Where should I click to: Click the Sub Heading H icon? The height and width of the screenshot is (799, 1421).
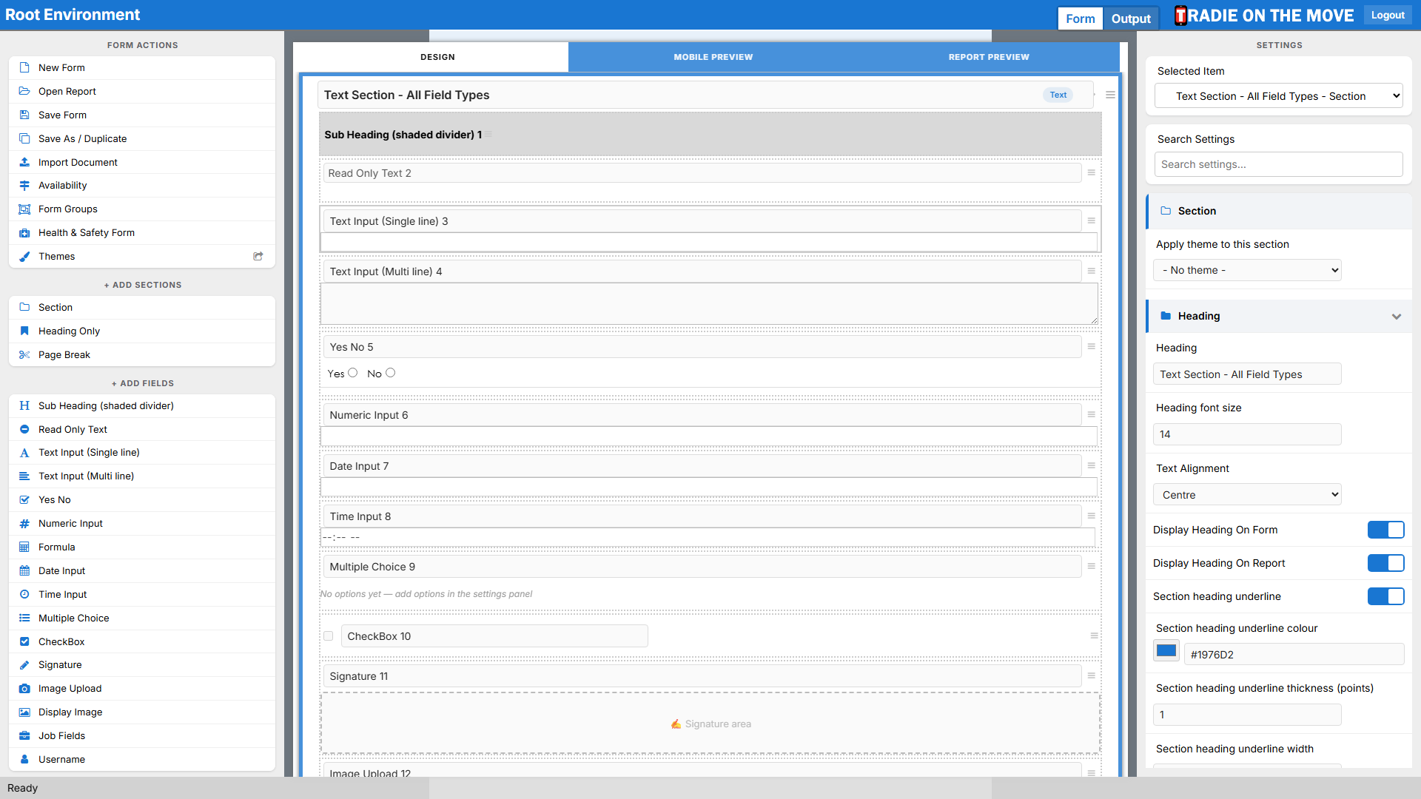[24, 405]
